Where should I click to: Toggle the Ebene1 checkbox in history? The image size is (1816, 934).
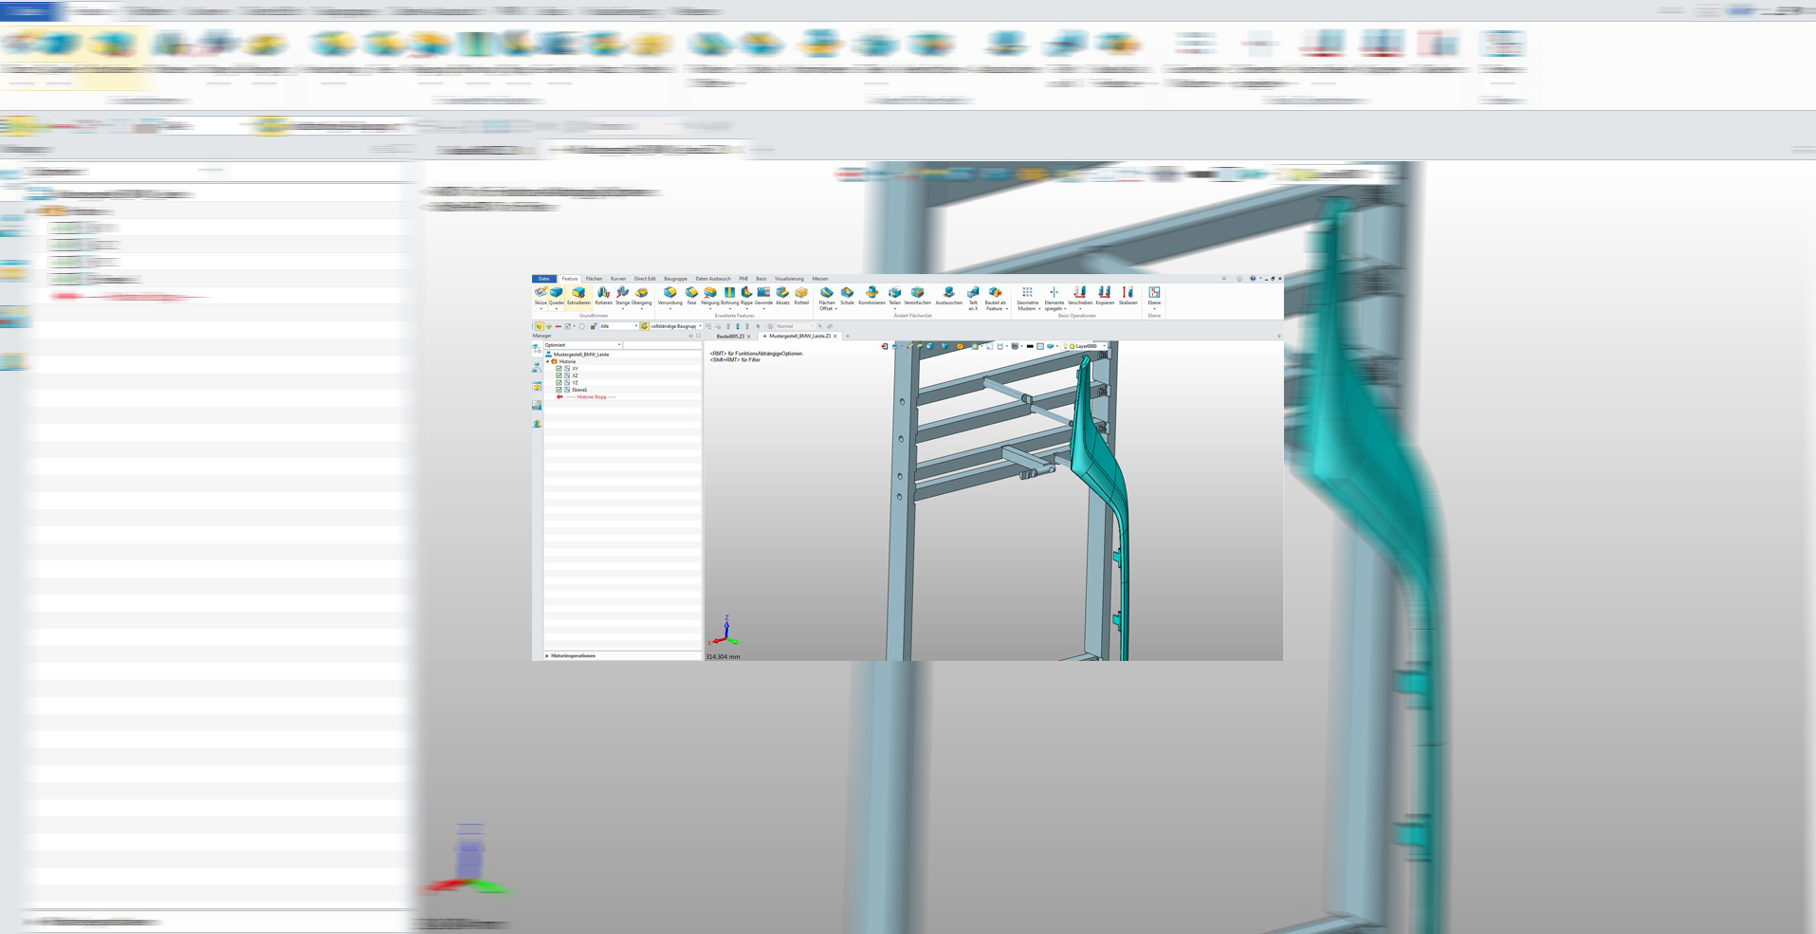[x=559, y=390]
